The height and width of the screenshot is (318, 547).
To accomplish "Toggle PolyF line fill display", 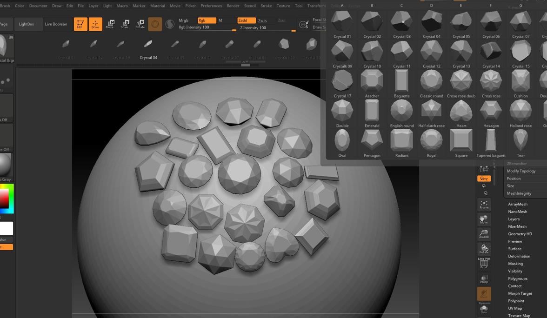I will point(484,263).
